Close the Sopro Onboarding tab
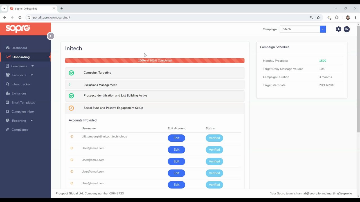The height and width of the screenshot is (202, 360). (54, 8)
